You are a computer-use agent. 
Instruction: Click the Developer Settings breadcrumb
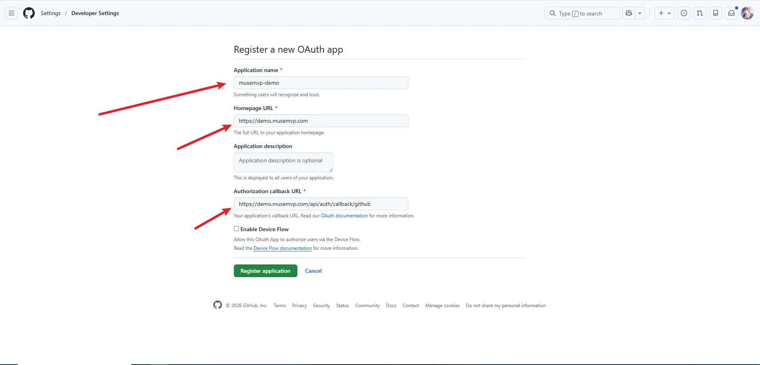(95, 13)
